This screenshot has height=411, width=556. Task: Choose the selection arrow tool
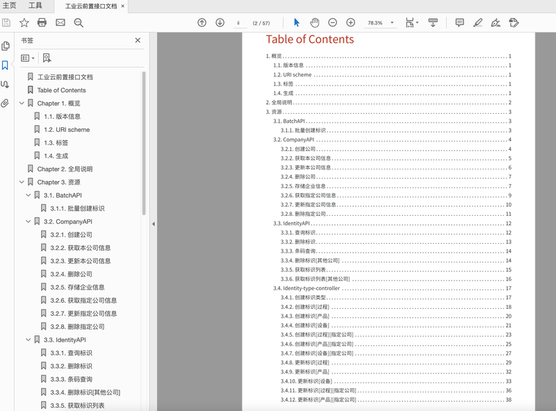click(297, 23)
